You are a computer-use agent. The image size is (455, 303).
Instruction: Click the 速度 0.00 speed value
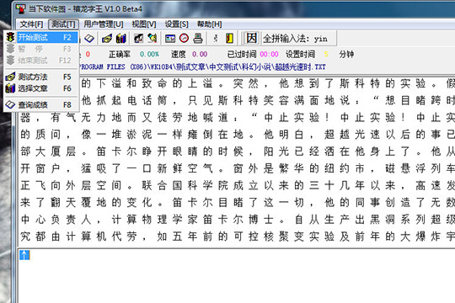click(x=200, y=54)
